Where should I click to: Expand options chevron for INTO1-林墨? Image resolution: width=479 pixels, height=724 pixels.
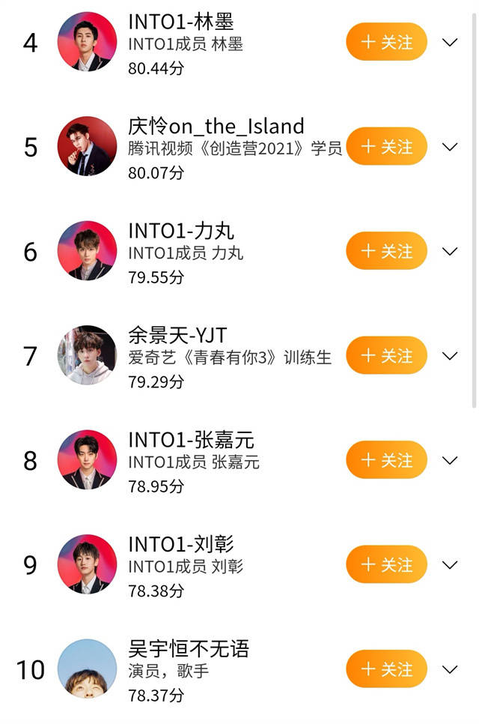coord(450,43)
